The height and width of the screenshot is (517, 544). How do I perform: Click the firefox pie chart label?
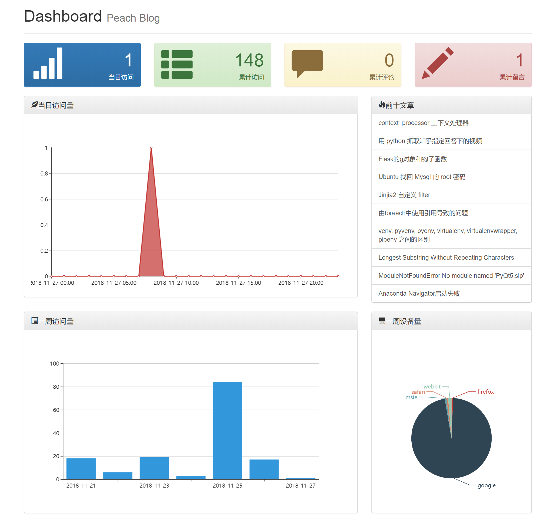point(485,392)
